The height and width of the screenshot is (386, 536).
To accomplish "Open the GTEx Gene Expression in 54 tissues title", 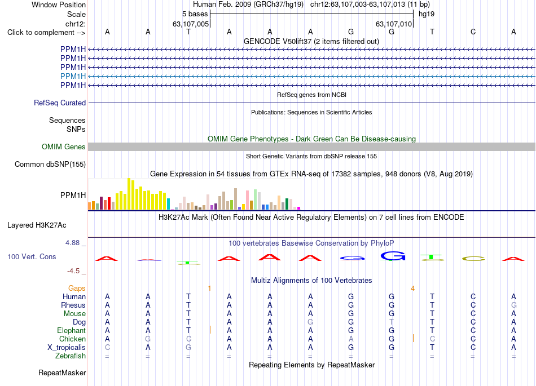I will [311, 174].
